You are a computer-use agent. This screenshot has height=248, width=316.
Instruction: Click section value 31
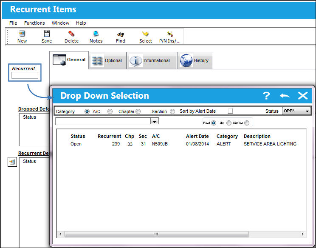[143, 144]
